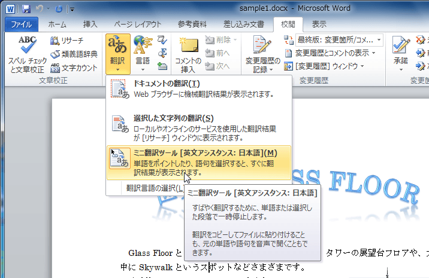Open the ページ レイアウト tab
This screenshot has height=278, width=429.
138,25
